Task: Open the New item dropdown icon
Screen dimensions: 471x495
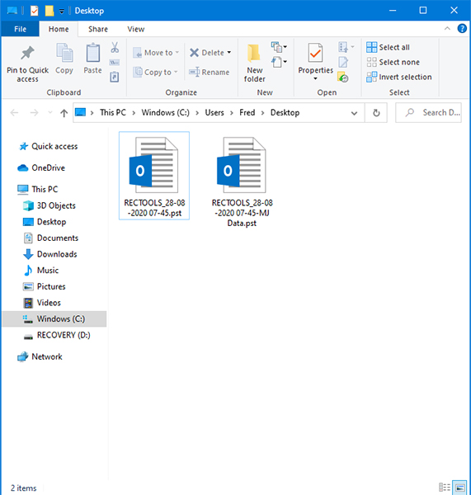Action: 279,47
